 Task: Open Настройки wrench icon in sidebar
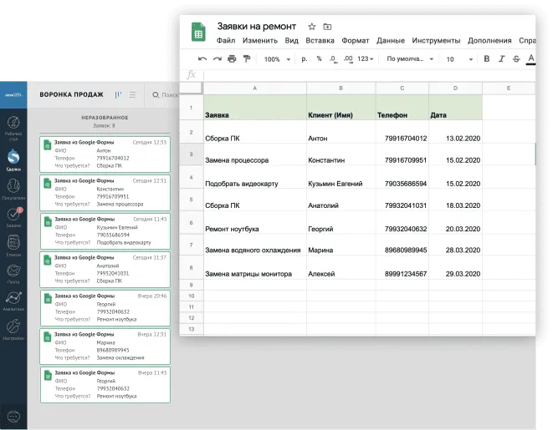pos(13,331)
